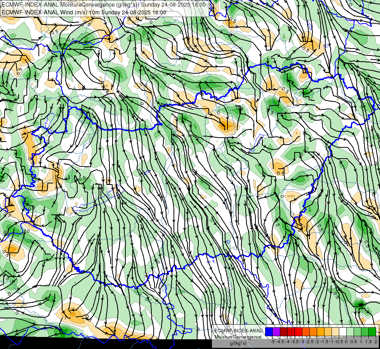The height and width of the screenshot is (349, 380).
Task: Pick the orange swatch between -2.5 and -2
Action: [313, 332]
